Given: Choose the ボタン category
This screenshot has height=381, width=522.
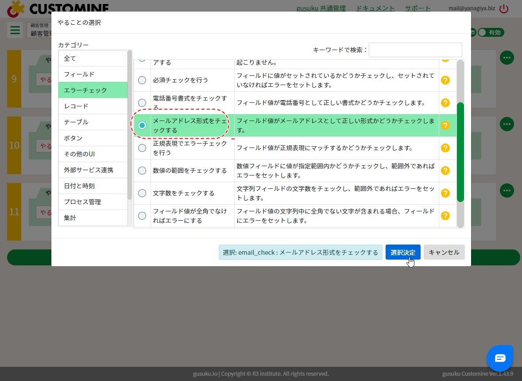Looking at the screenshot, I should point(93,138).
